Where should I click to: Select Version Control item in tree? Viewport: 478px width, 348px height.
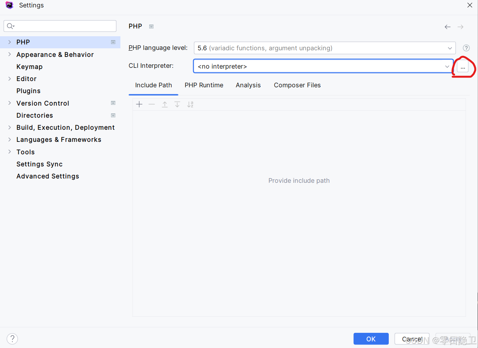point(42,103)
